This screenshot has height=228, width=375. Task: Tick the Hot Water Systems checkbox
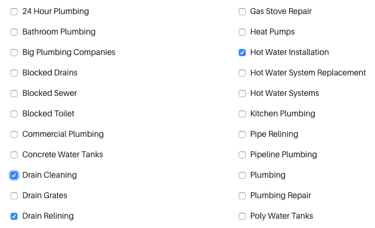tap(242, 94)
